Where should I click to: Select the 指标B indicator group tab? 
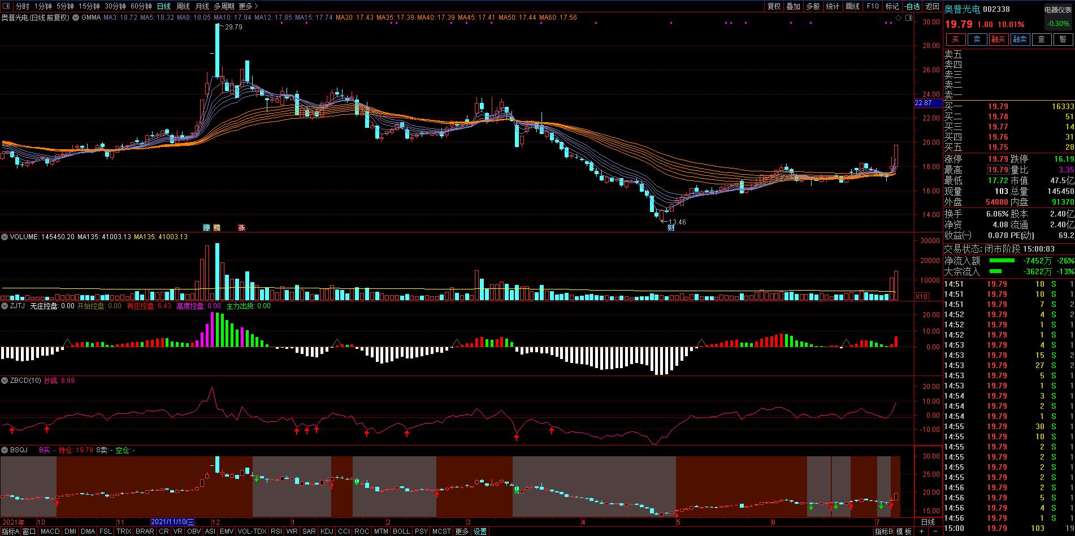pos(884,531)
